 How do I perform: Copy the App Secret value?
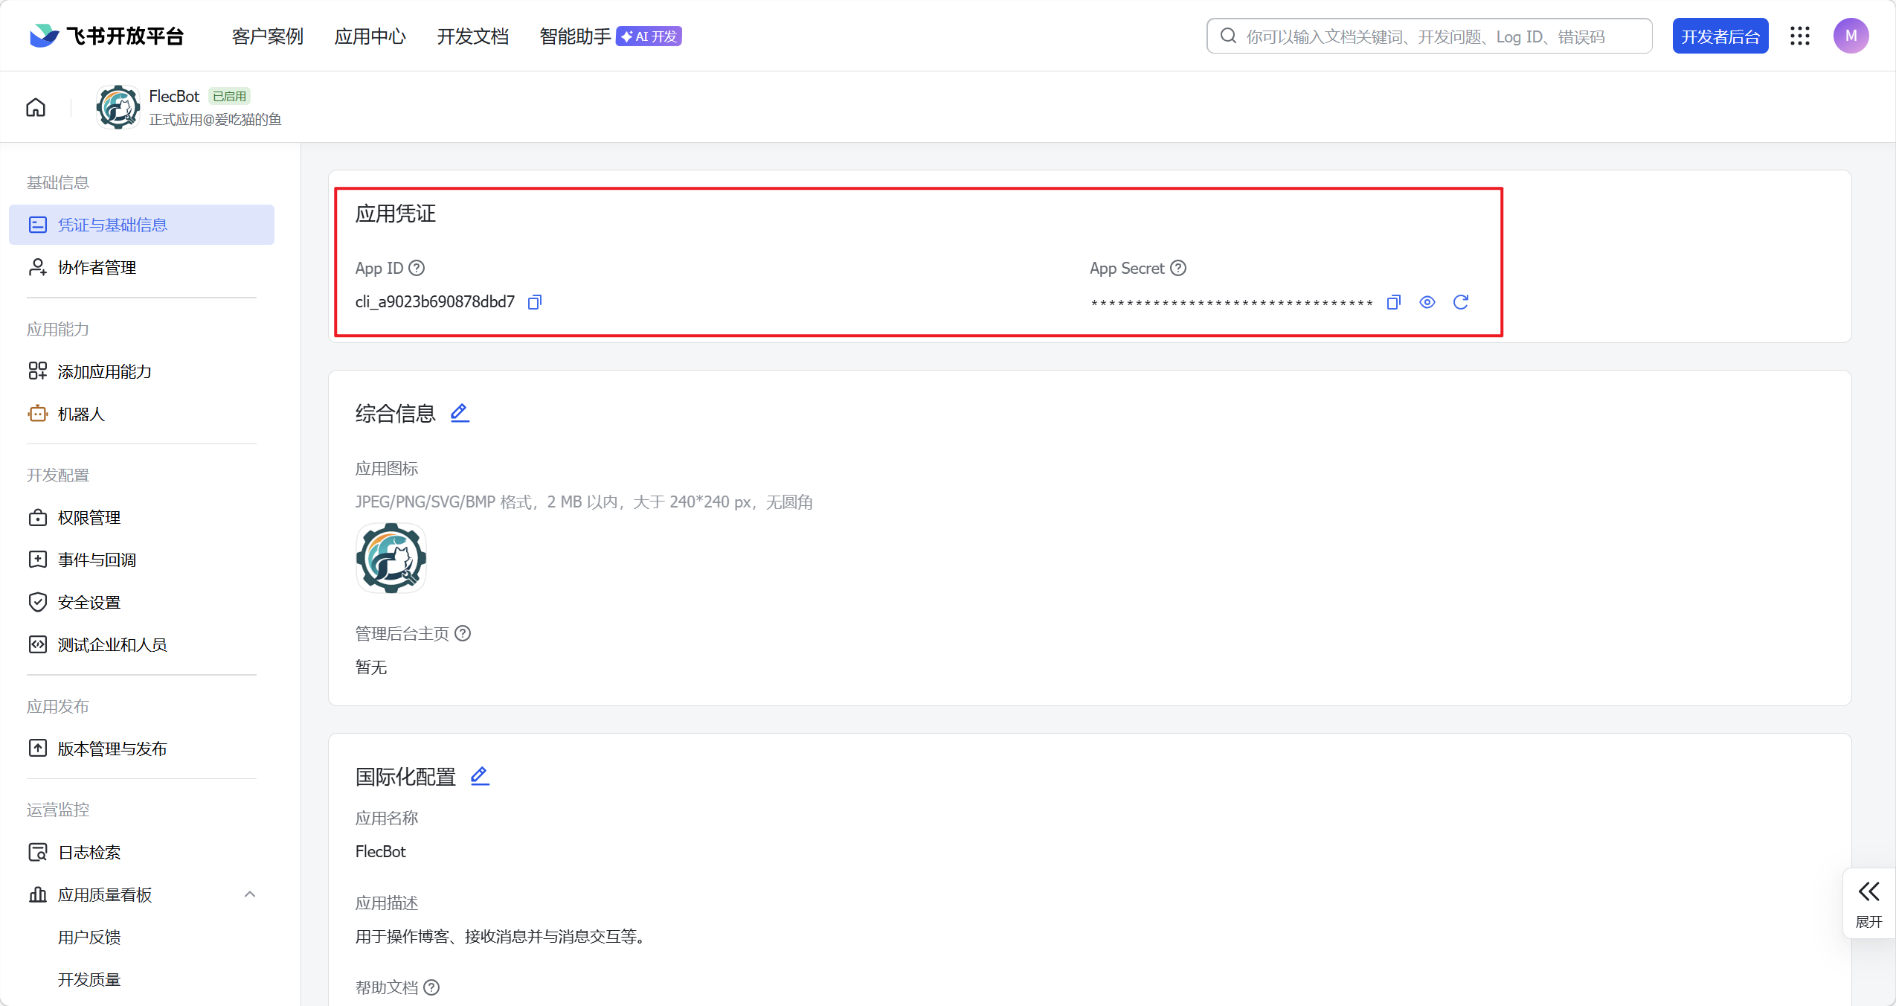click(x=1394, y=302)
